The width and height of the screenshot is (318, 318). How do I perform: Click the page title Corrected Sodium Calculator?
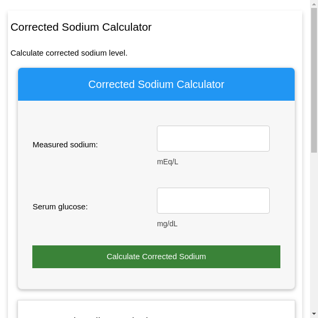point(81,27)
